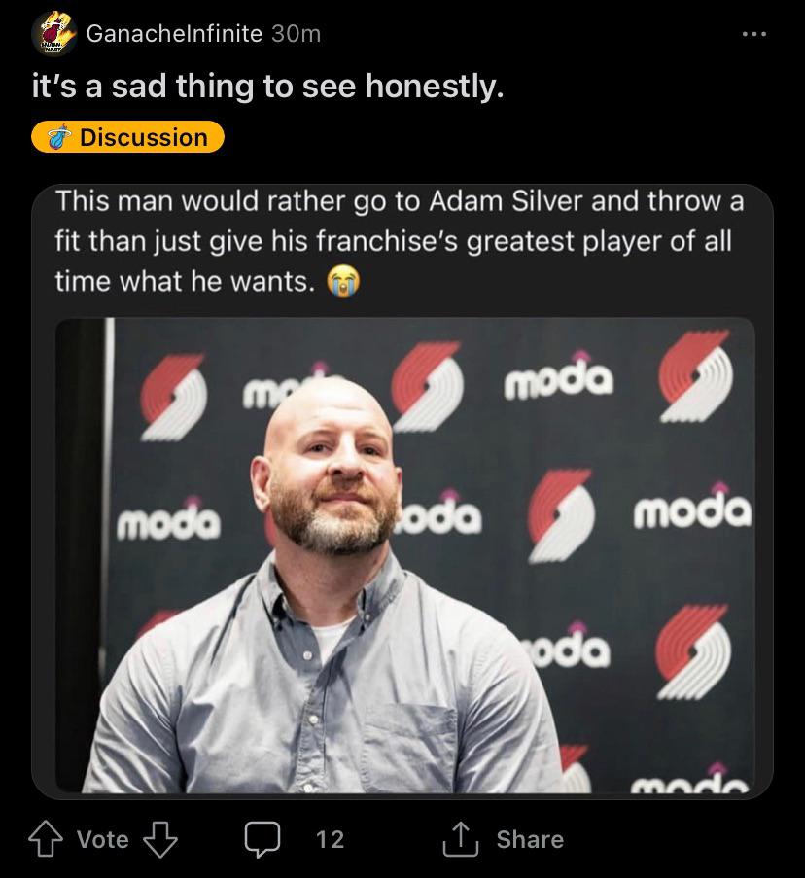The height and width of the screenshot is (878, 805).
Task: Open comments via the speech bubble icon
Action: pos(262,839)
